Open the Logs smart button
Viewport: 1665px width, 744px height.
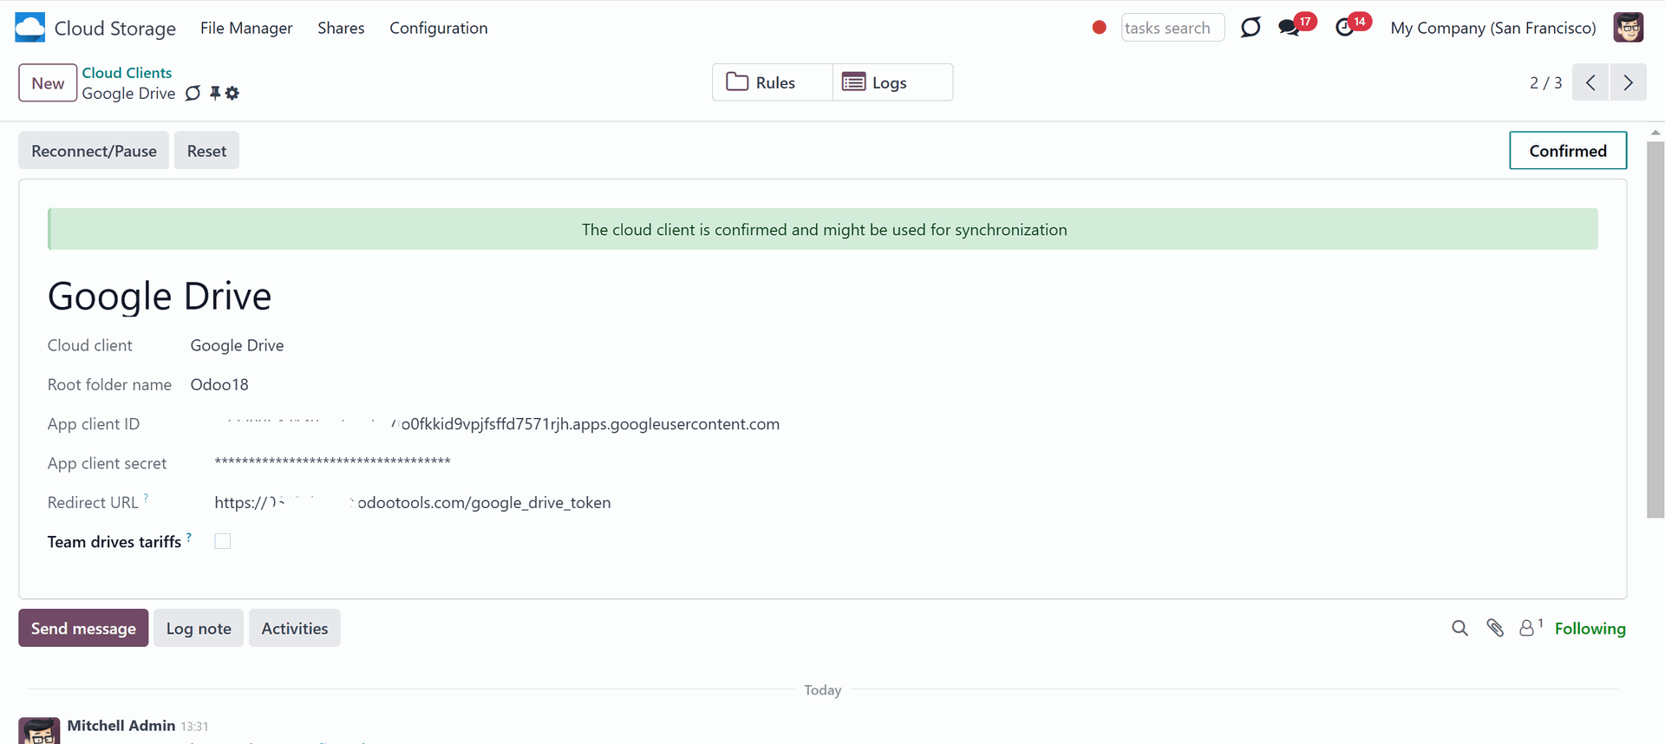click(x=892, y=82)
